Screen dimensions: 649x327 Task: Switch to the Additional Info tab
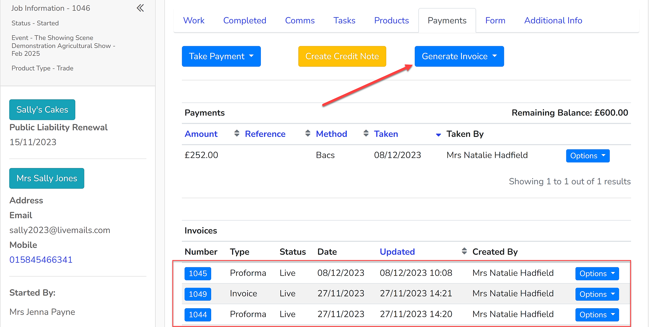pos(553,20)
